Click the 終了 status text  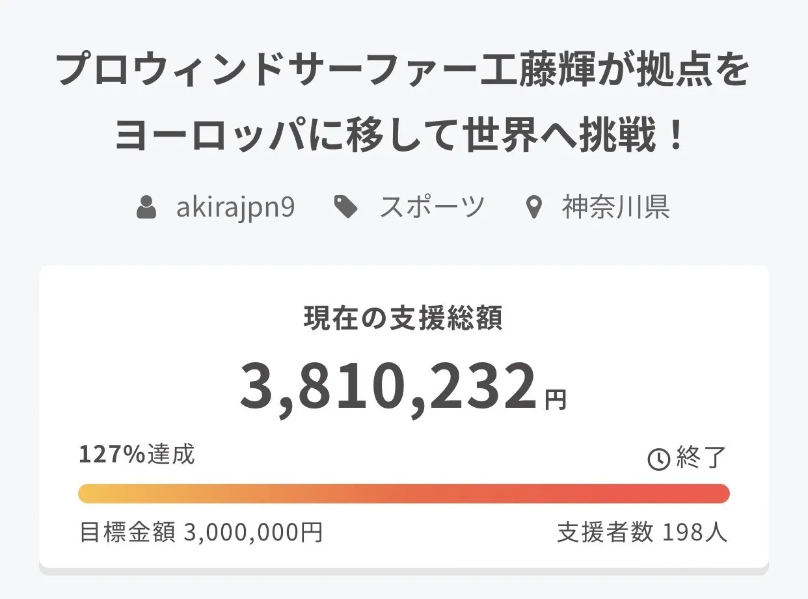click(701, 458)
